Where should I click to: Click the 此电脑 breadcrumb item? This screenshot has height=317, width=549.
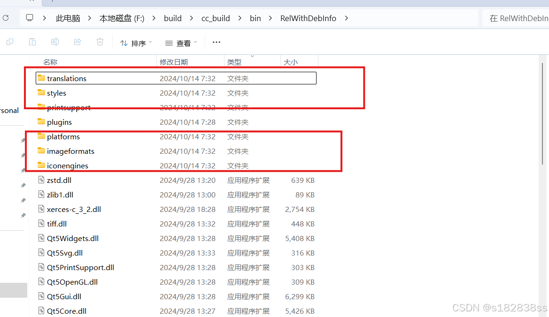(68, 18)
